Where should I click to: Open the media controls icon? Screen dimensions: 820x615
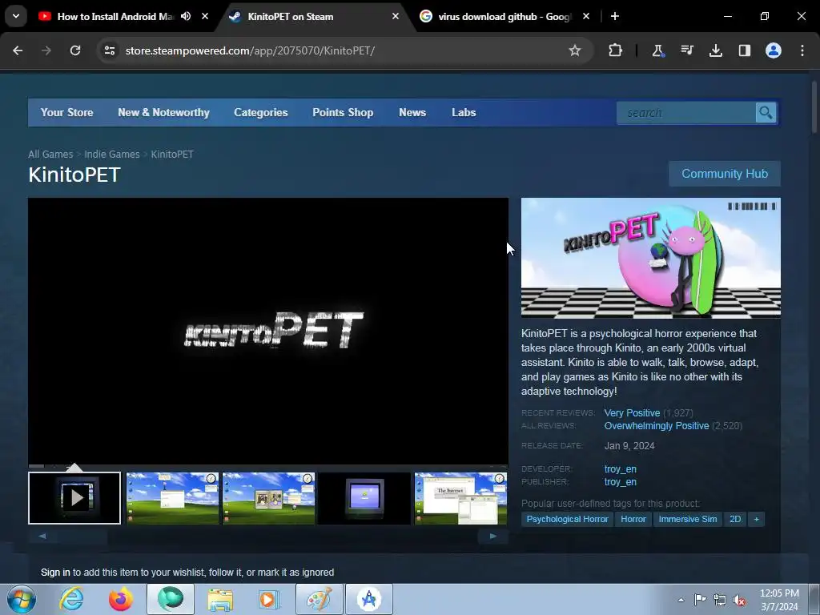686,50
